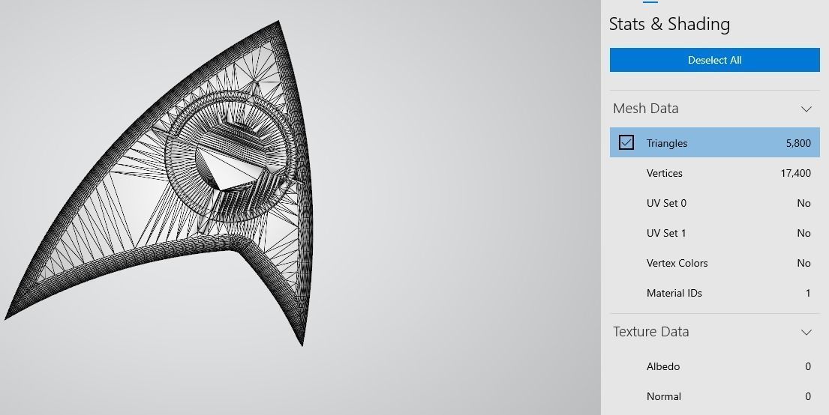
Task: Click the 5,800 triangle count value
Action: 798,143
